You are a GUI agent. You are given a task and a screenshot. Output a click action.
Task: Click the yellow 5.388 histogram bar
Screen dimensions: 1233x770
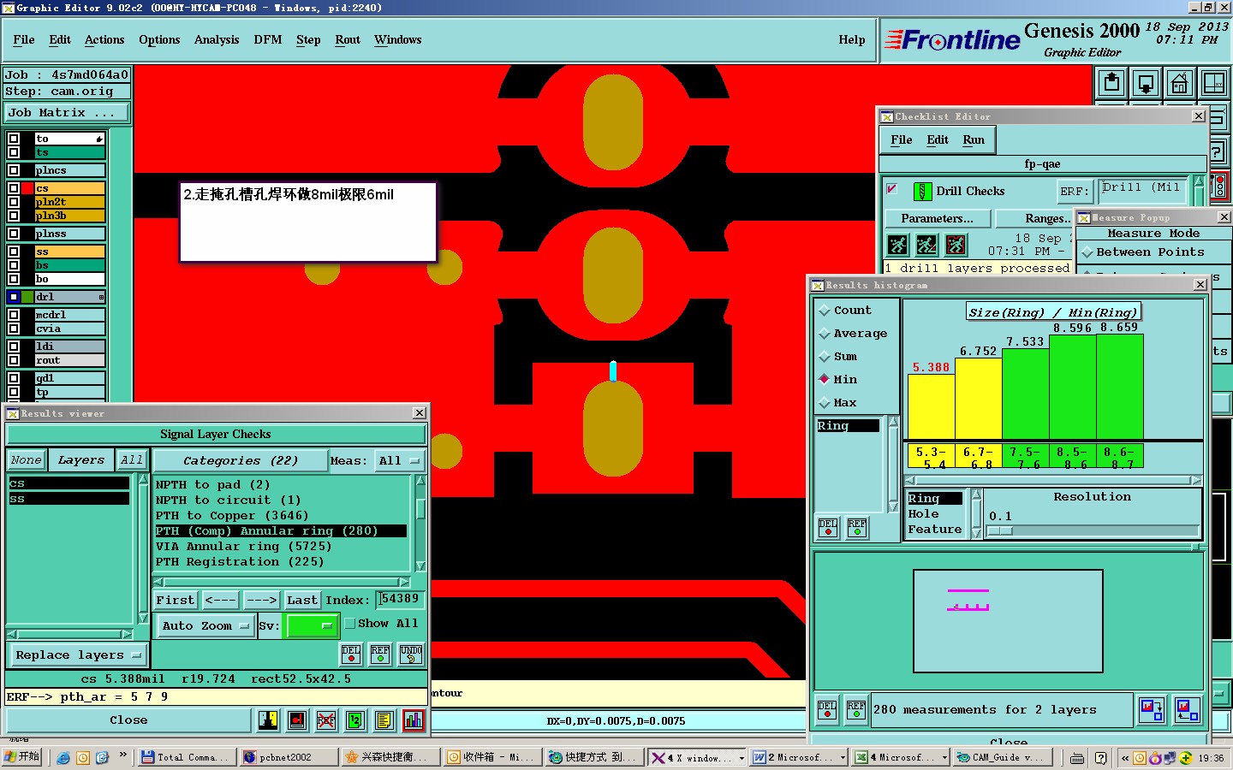point(931,407)
